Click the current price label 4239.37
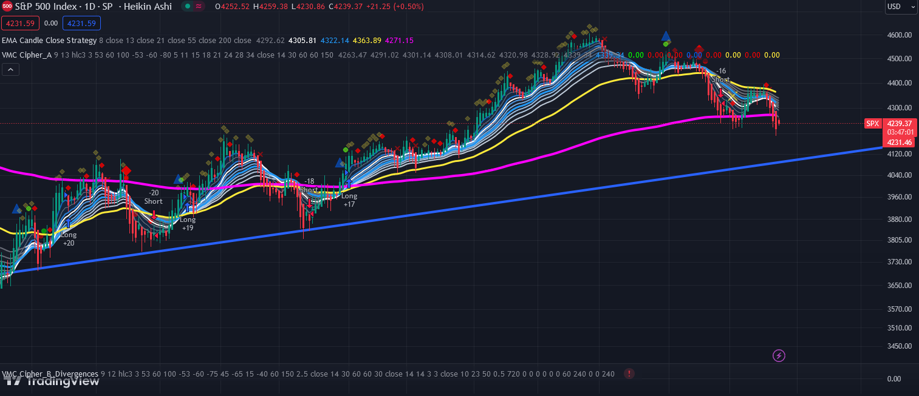This screenshot has width=919, height=396. pos(900,123)
